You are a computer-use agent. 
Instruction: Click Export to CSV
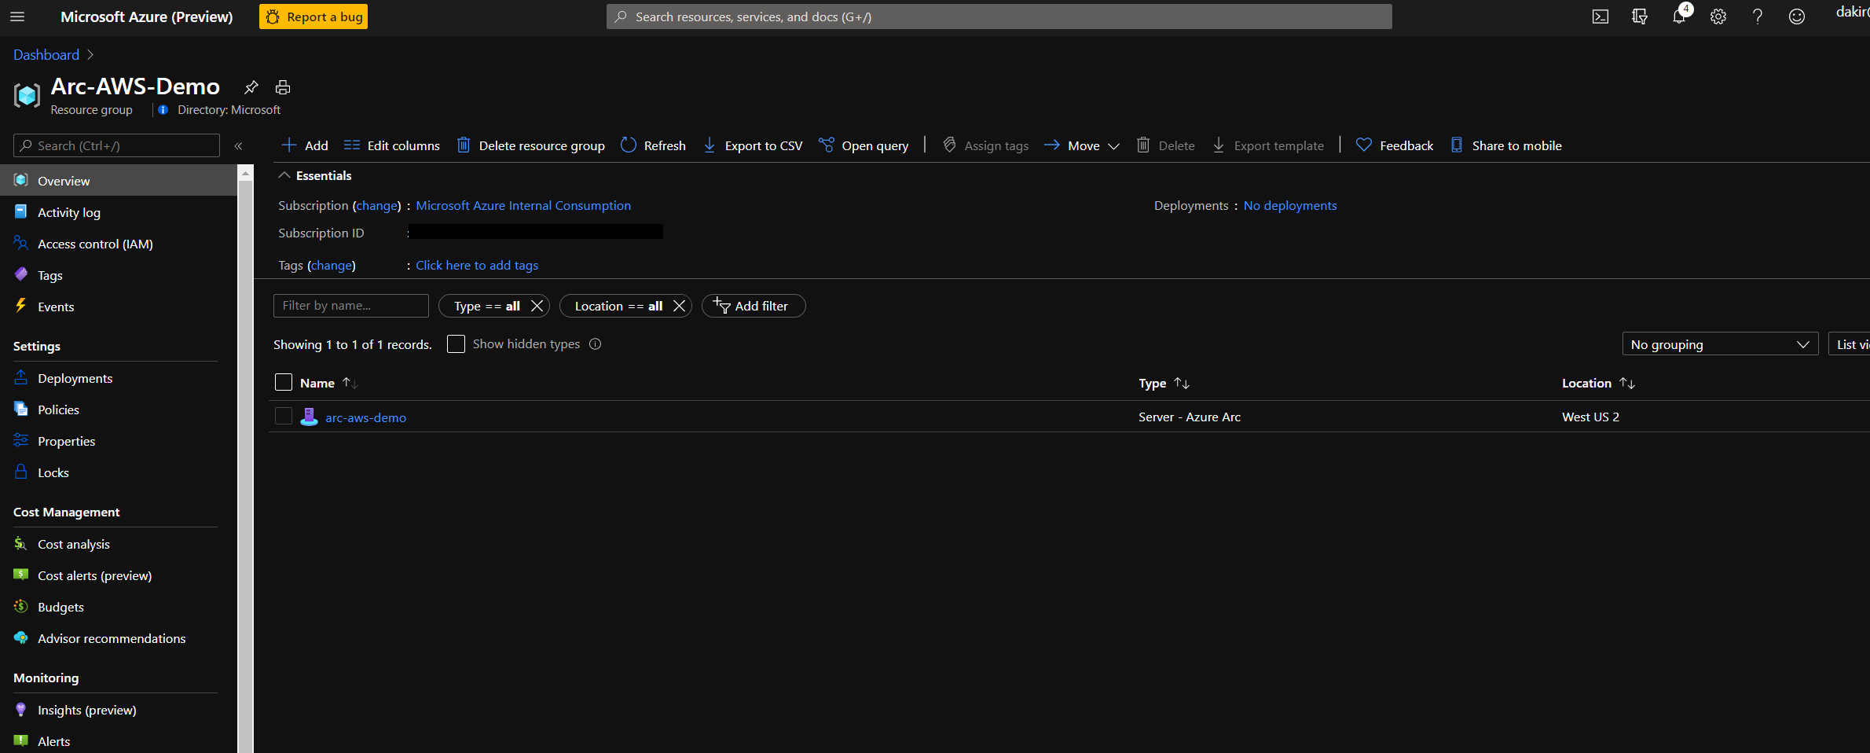click(753, 145)
